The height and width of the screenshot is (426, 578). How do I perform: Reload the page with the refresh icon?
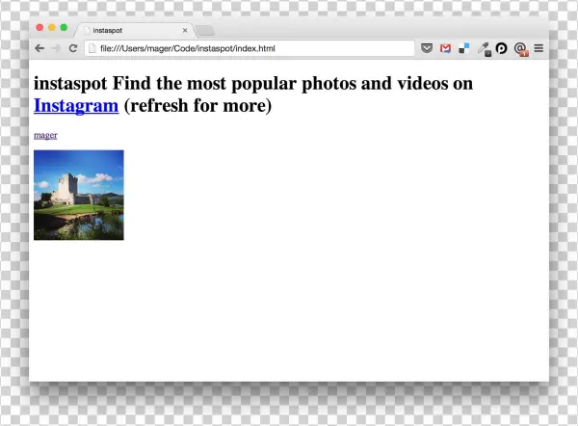(73, 48)
